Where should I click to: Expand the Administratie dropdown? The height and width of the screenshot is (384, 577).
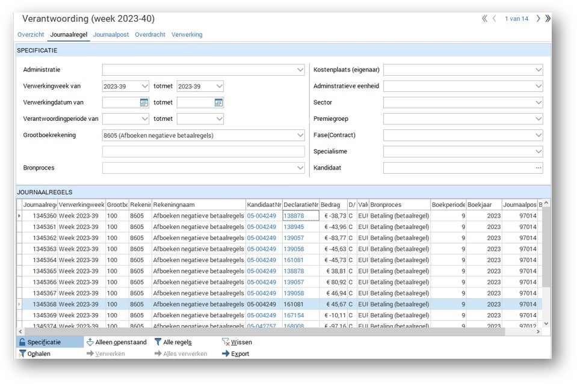300,70
